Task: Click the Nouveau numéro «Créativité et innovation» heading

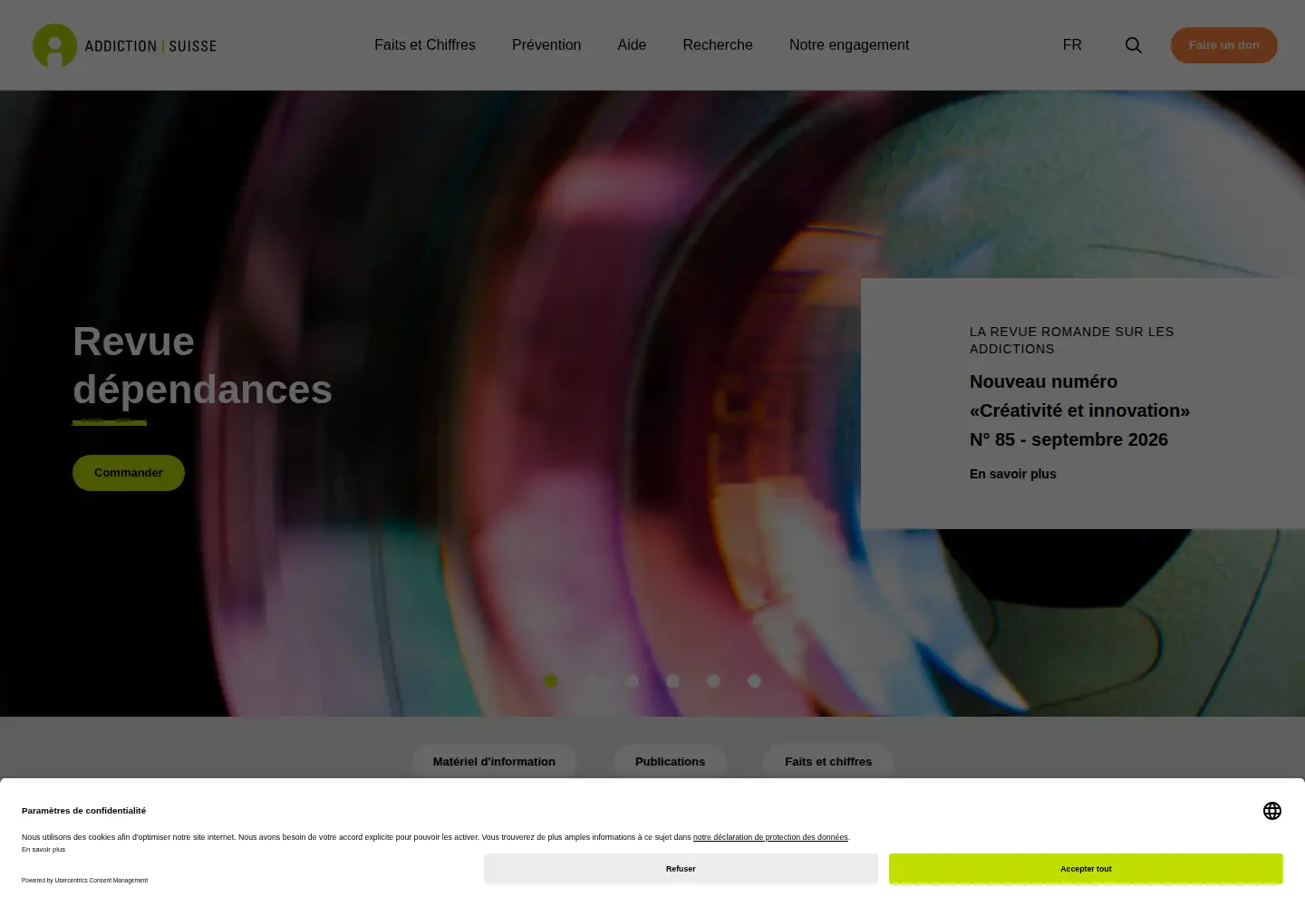Action: 1079,410
